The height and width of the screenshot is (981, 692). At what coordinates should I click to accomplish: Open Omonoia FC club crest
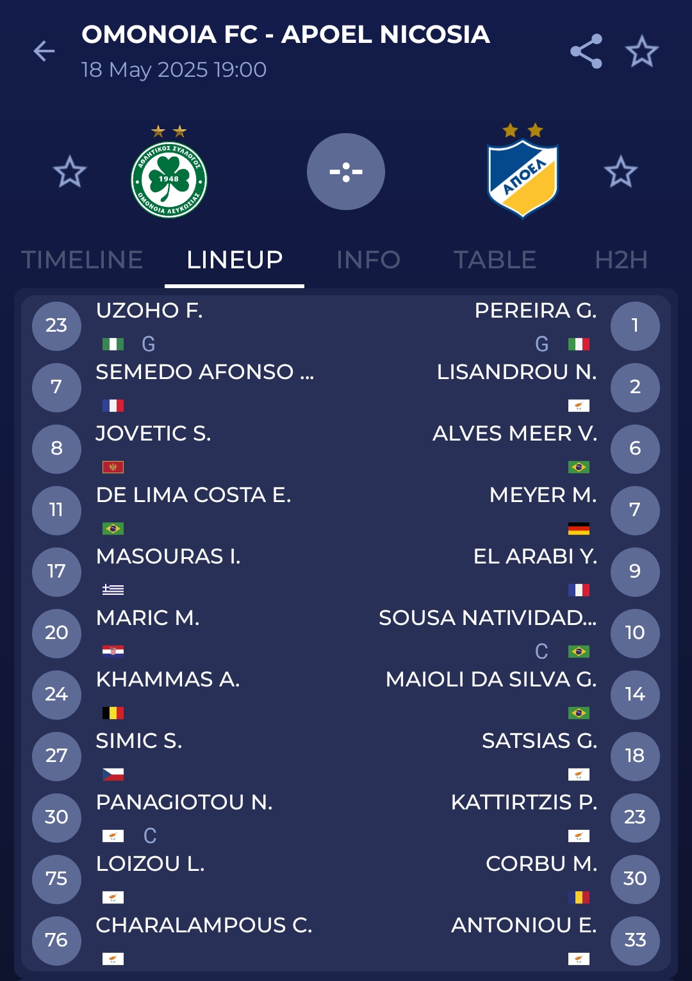click(169, 179)
